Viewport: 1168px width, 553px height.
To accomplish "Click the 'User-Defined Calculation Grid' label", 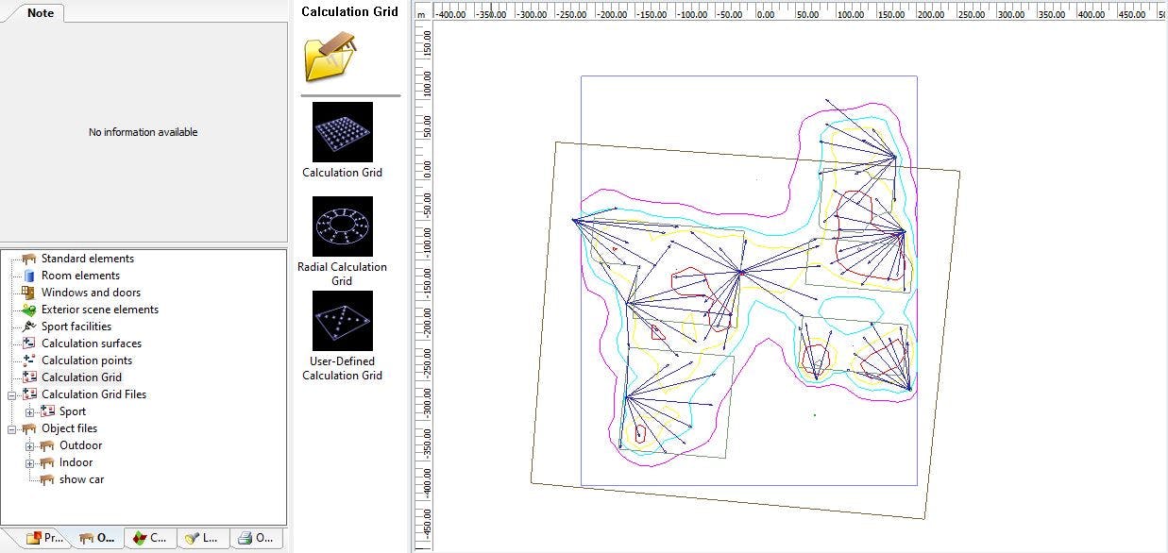I will (x=342, y=368).
